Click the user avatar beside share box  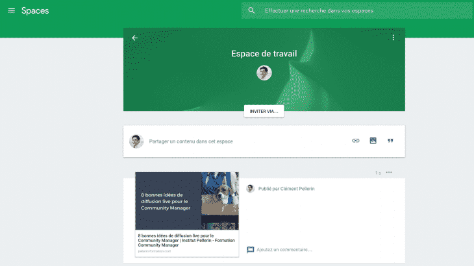pyautogui.click(x=136, y=141)
